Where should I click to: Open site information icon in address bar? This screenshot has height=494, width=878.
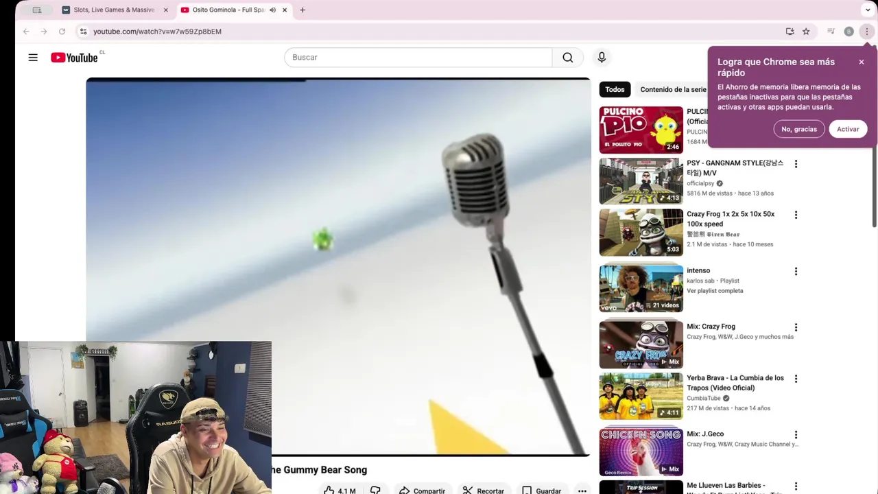pos(83,32)
